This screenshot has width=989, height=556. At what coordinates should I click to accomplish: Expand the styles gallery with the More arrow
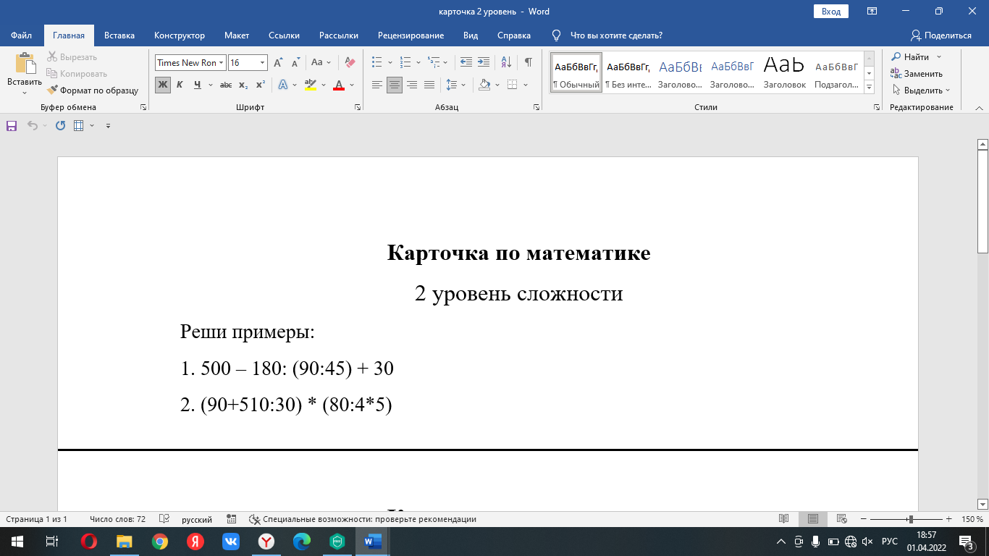(x=869, y=88)
